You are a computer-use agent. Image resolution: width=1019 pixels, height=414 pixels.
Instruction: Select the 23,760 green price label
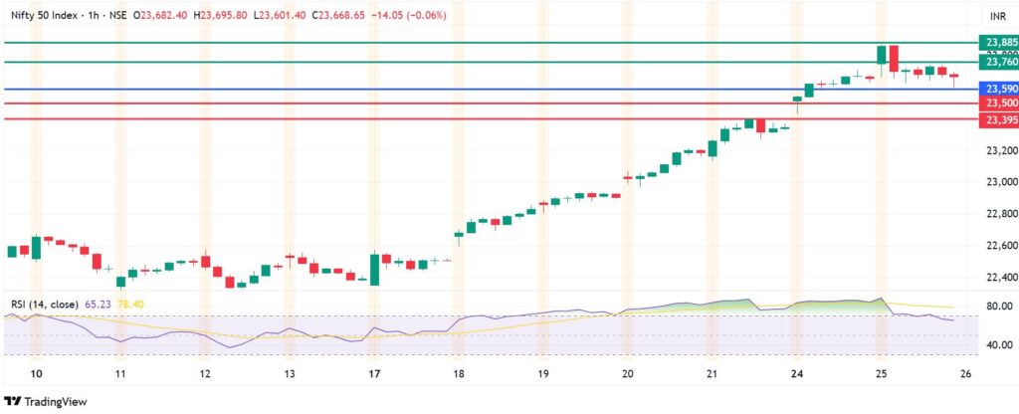click(998, 63)
